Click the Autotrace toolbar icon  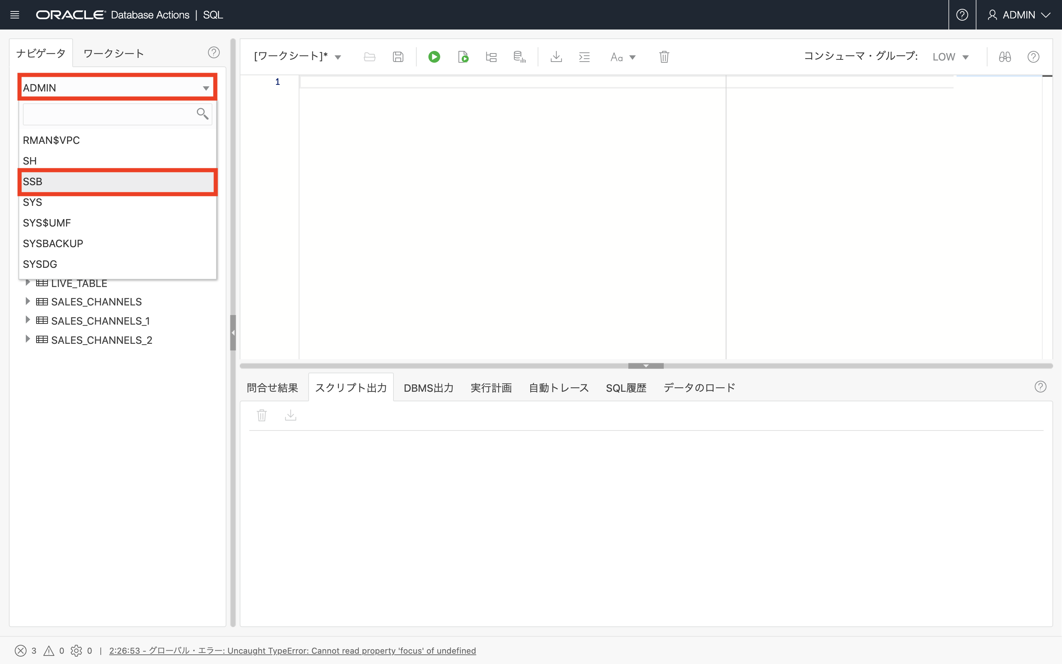[x=520, y=57]
